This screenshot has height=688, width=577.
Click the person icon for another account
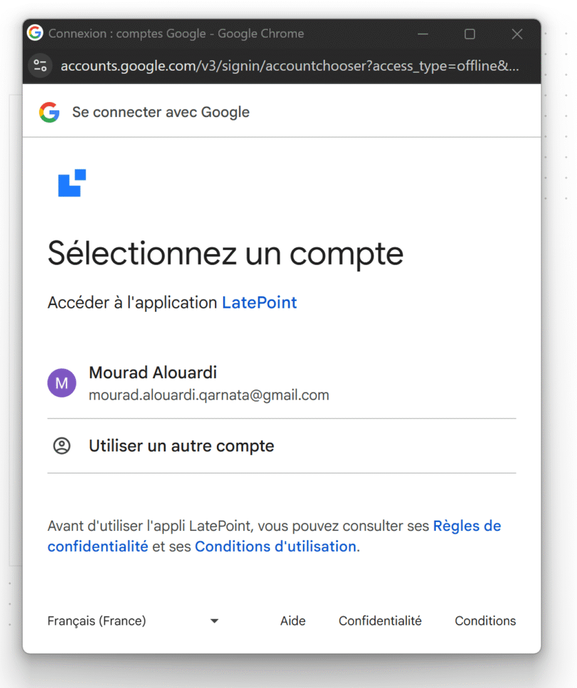pyautogui.click(x=62, y=446)
